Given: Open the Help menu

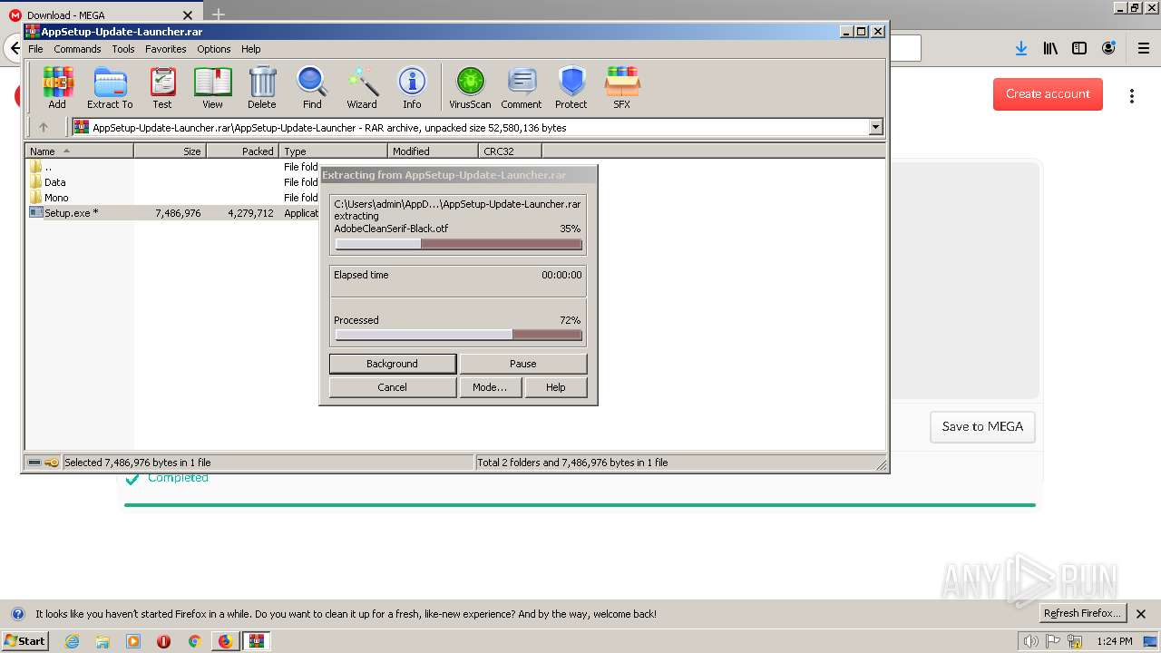Looking at the screenshot, I should (x=250, y=49).
